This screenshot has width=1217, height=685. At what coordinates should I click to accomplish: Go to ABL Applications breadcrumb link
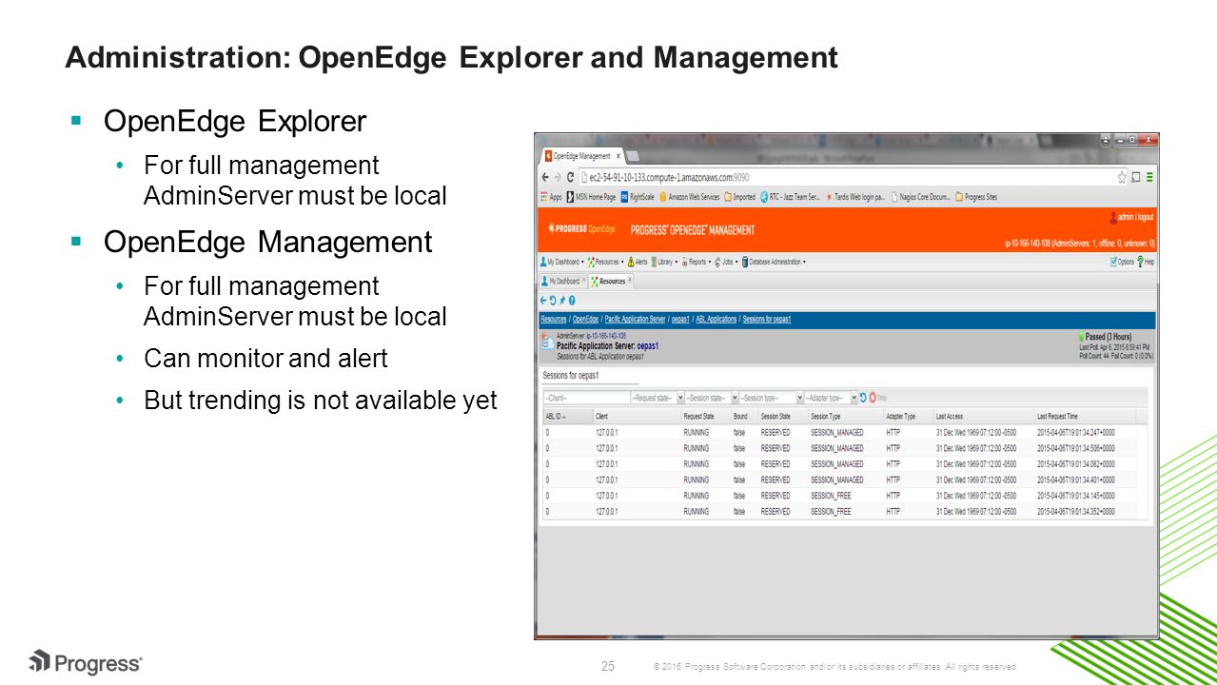pyautogui.click(x=716, y=319)
